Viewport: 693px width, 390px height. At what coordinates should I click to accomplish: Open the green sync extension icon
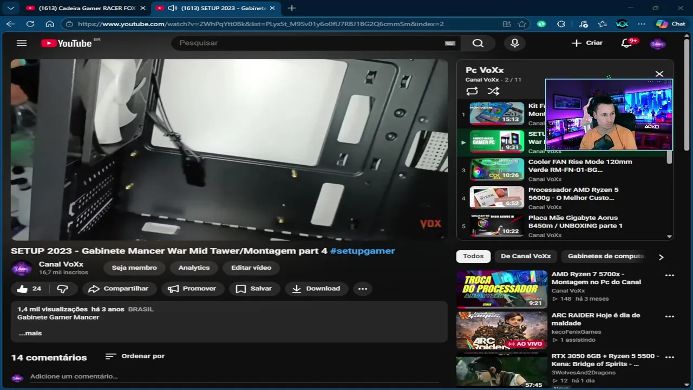[x=541, y=24]
